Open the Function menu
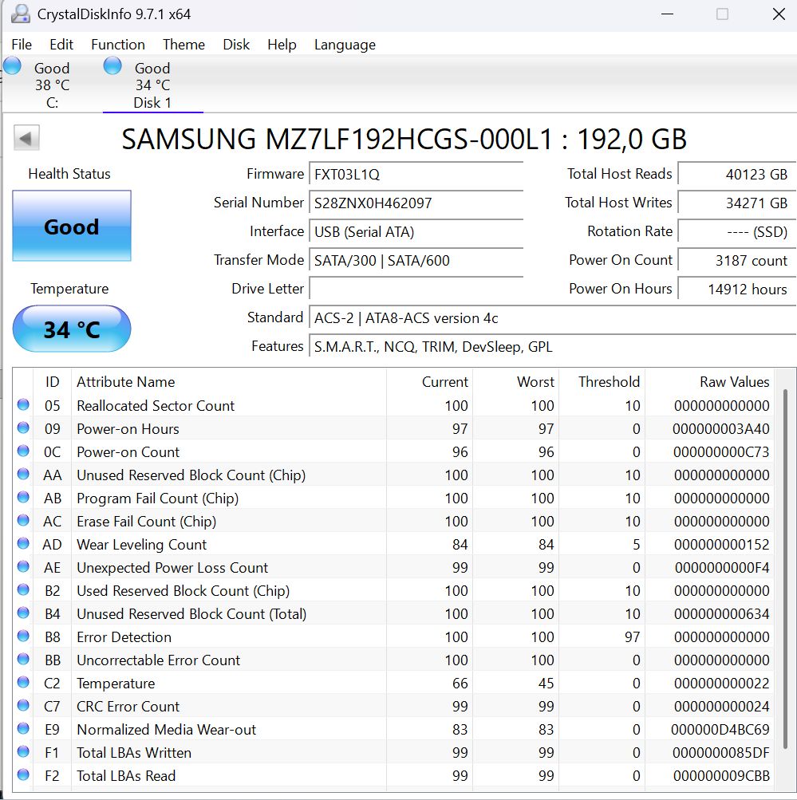797x800 pixels. [x=118, y=45]
